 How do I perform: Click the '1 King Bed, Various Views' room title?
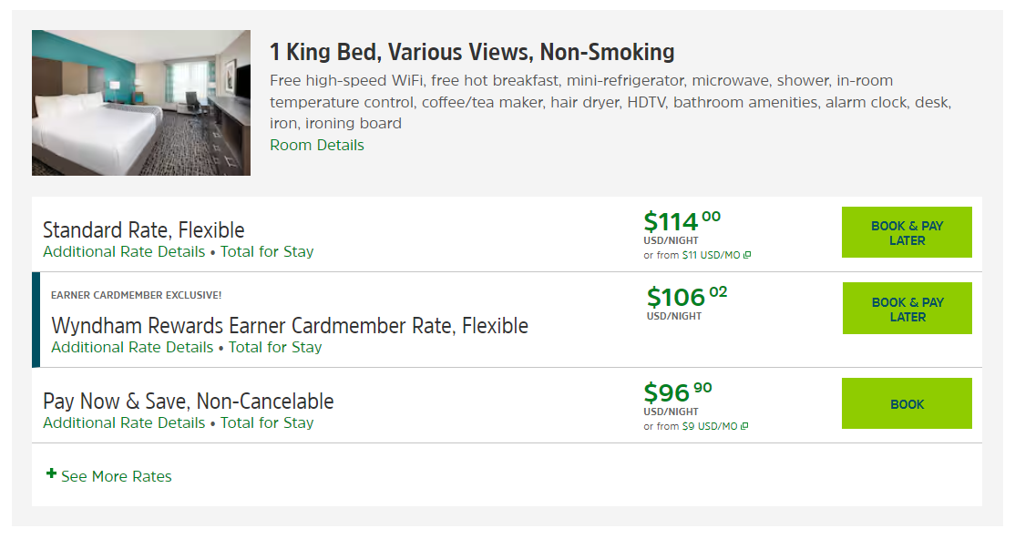coord(472,52)
